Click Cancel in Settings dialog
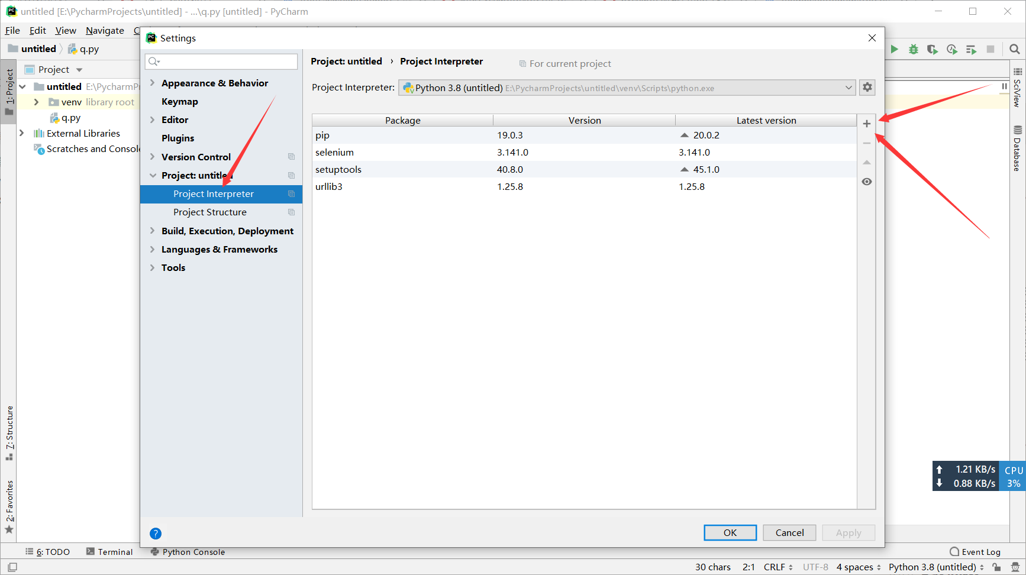Viewport: 1026px width, 575px height. [x=790, y=532]
